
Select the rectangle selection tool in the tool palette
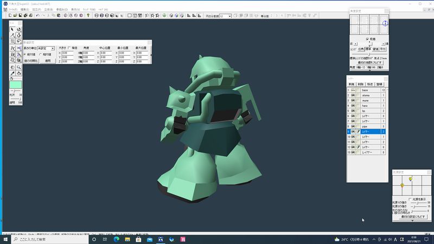[x=12, y=41]
